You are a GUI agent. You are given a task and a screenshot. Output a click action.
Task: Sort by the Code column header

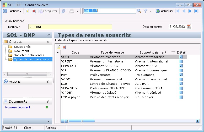click(x=76, y=52)
